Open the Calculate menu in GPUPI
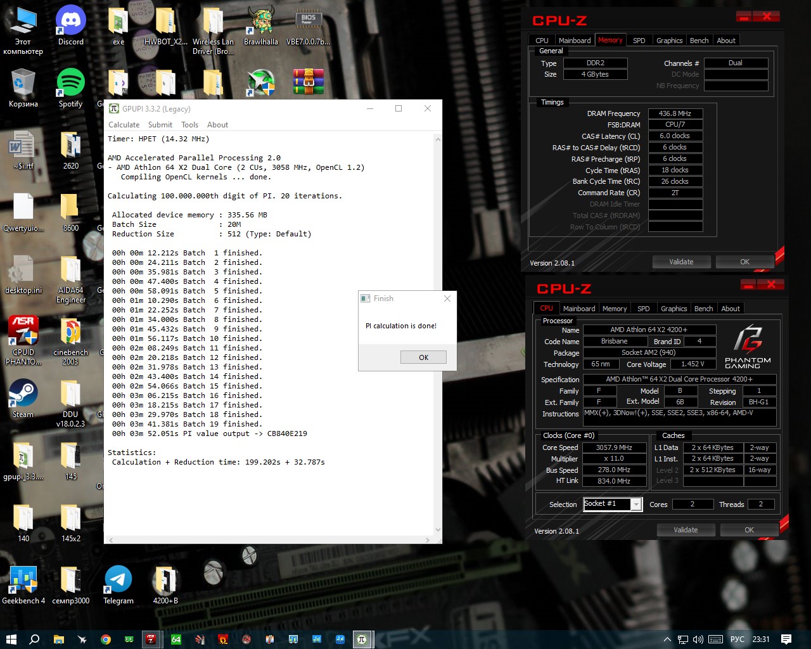 (124, 125)
